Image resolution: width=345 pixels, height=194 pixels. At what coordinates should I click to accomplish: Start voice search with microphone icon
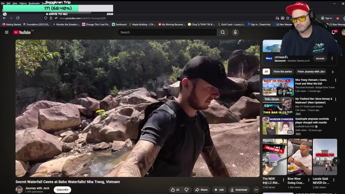pyautogui.click(x=235, y=32)
